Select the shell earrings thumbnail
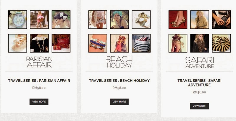Viewport: 236px width, 121px height. pyautogui.click(x=141, y=20)
